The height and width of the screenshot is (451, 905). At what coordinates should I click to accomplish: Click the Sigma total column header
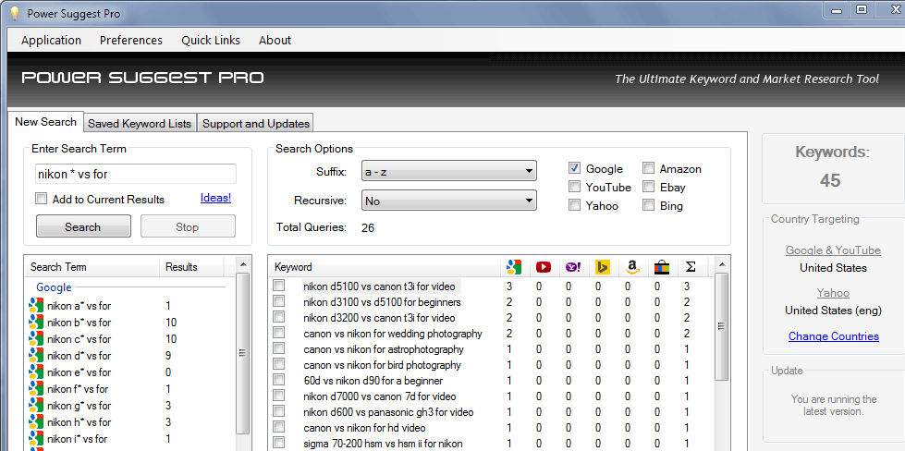691,267
